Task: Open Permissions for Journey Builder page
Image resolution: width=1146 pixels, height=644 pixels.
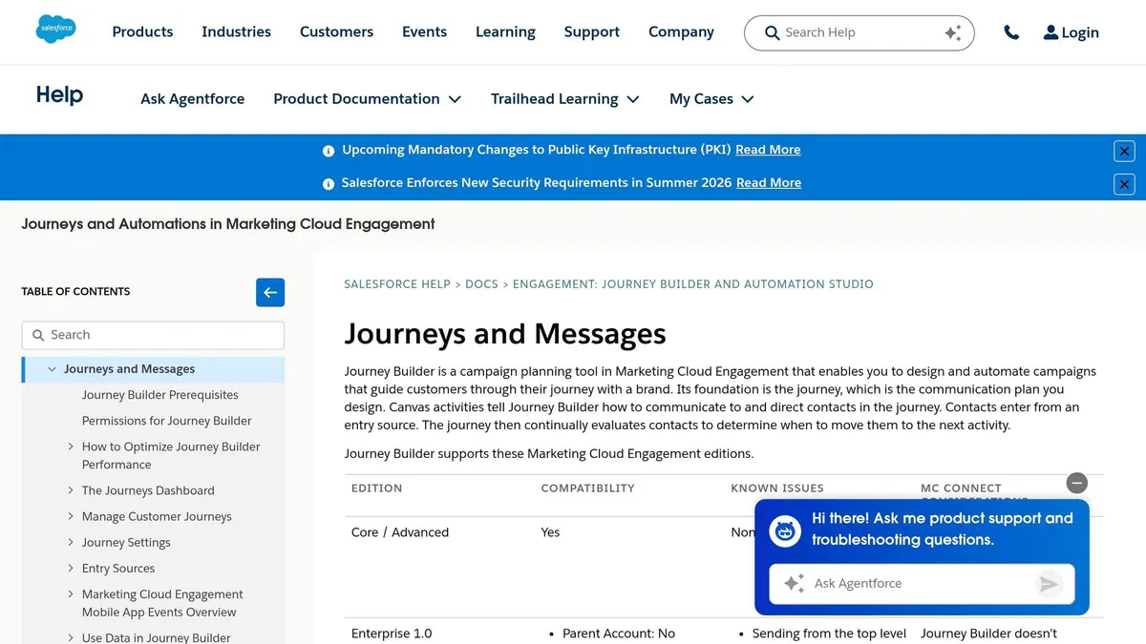Action: point(167,421)
